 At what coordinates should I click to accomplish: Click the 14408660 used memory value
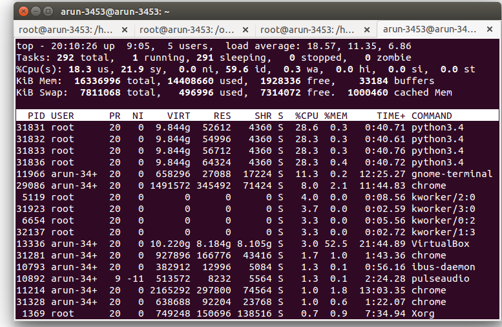click(x=191, y=81)
